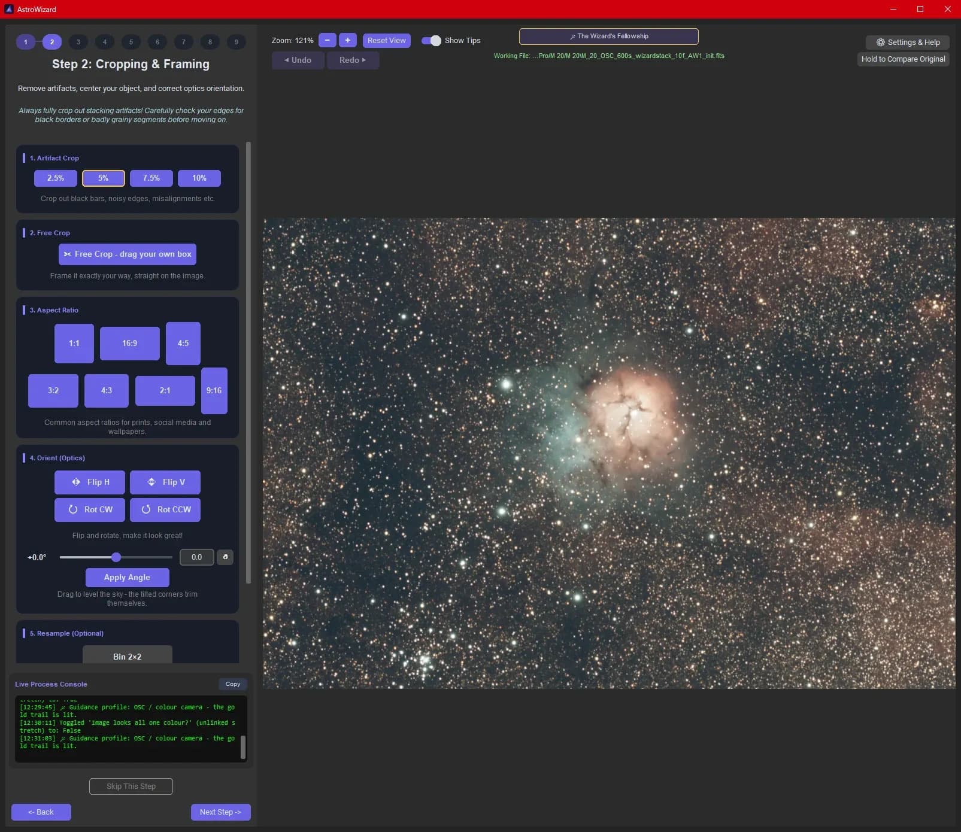
Task: Choose the 4:3 aspect ratio
Action: pos(107,391)
